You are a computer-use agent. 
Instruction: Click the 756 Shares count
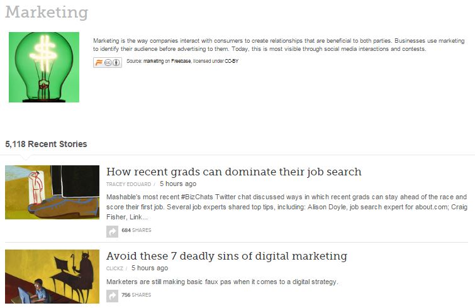[x=137, y=295]
